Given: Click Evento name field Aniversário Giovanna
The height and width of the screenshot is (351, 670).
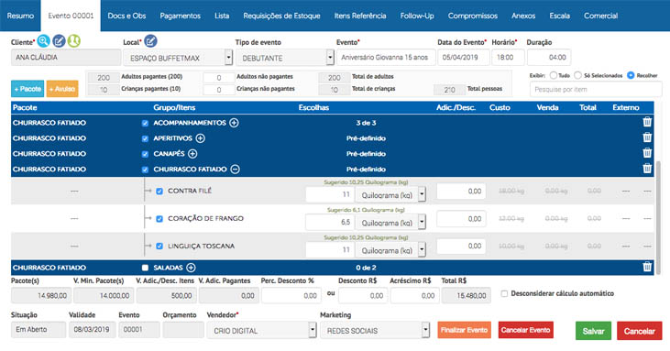Looking at the screenshot, I should pos(386,57).
